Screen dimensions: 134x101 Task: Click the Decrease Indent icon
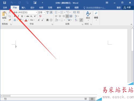point(75,12)
